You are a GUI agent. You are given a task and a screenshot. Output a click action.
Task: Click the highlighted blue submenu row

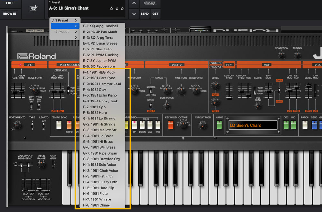65,26
